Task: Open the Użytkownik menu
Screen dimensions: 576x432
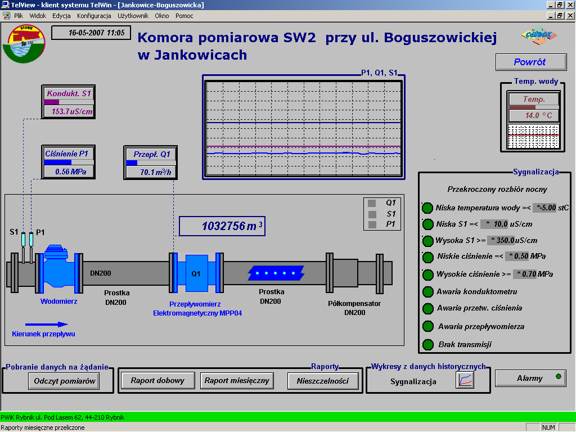Action: click(133, 16)
